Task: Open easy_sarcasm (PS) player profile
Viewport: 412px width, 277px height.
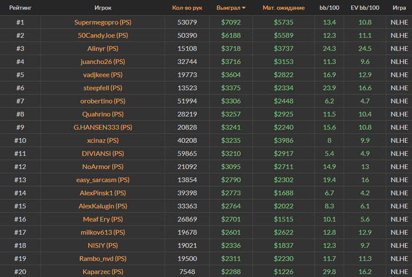Action: point(103,180)
